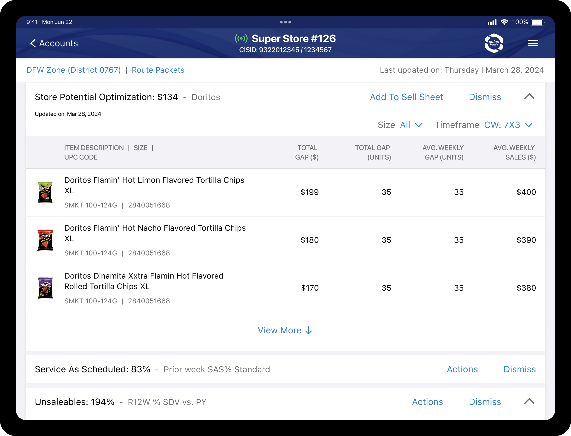Open DFW Zone (District 0767) link
Image resolution: width=571 pixels, height=436 pixels.
click(x=73, y=70)
